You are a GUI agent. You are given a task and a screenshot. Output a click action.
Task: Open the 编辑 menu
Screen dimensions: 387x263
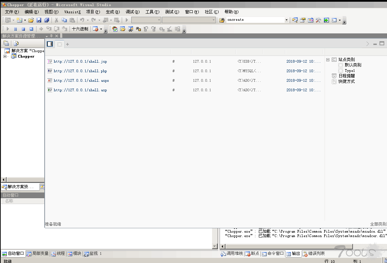click(32, 12)
